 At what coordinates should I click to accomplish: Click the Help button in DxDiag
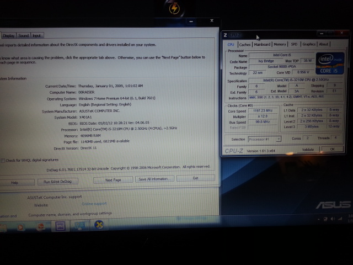coord(14,183)
